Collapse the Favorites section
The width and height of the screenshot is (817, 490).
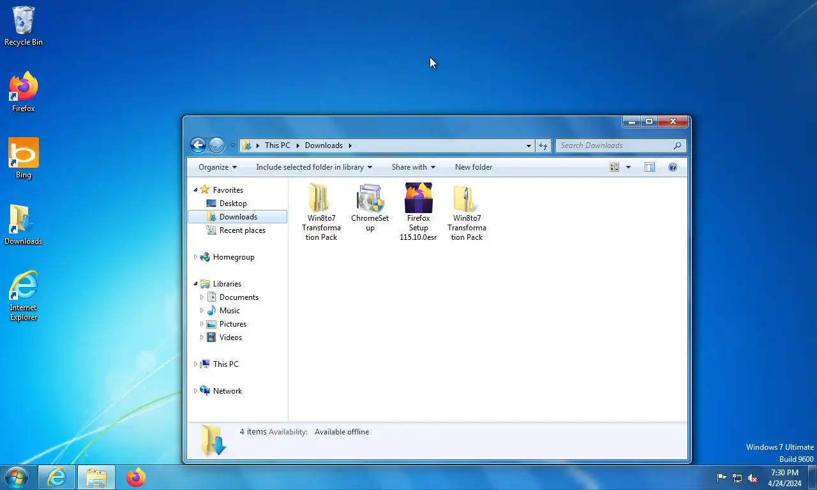click(196, 190)
